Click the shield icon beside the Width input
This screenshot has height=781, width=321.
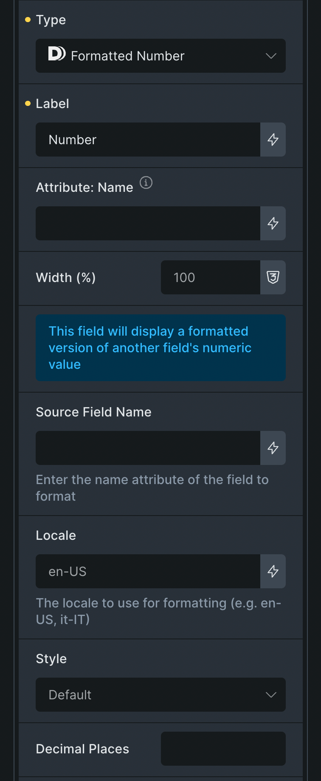[x=273, y=277]
